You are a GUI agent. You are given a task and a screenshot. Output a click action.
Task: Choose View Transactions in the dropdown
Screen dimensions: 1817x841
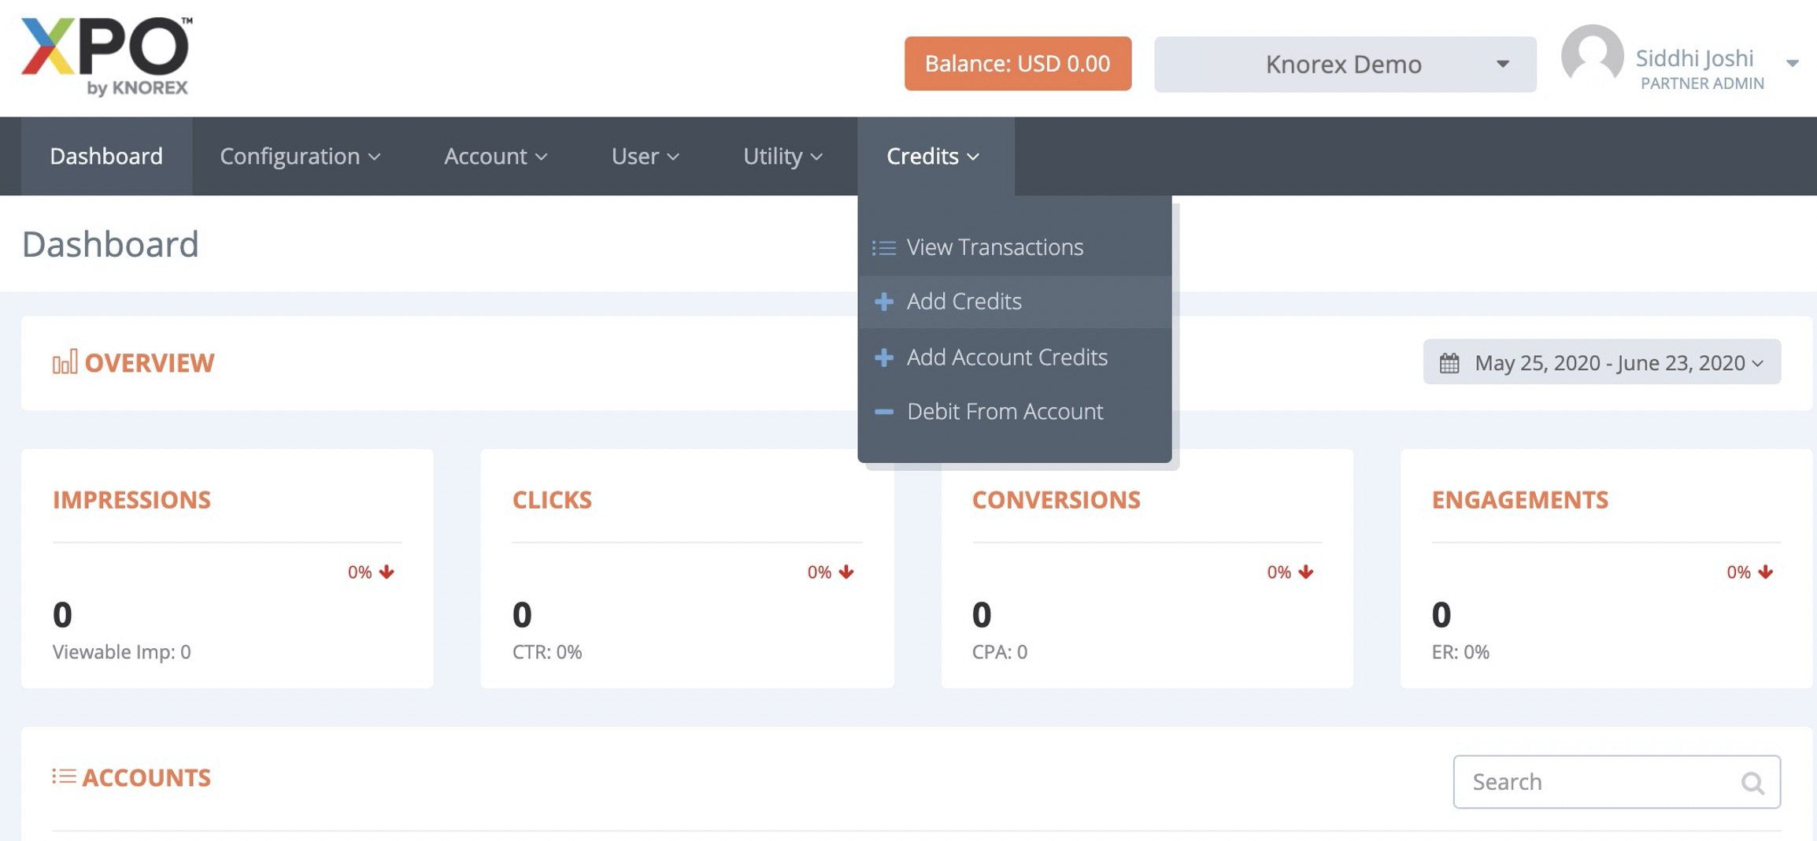coord(994,247)
